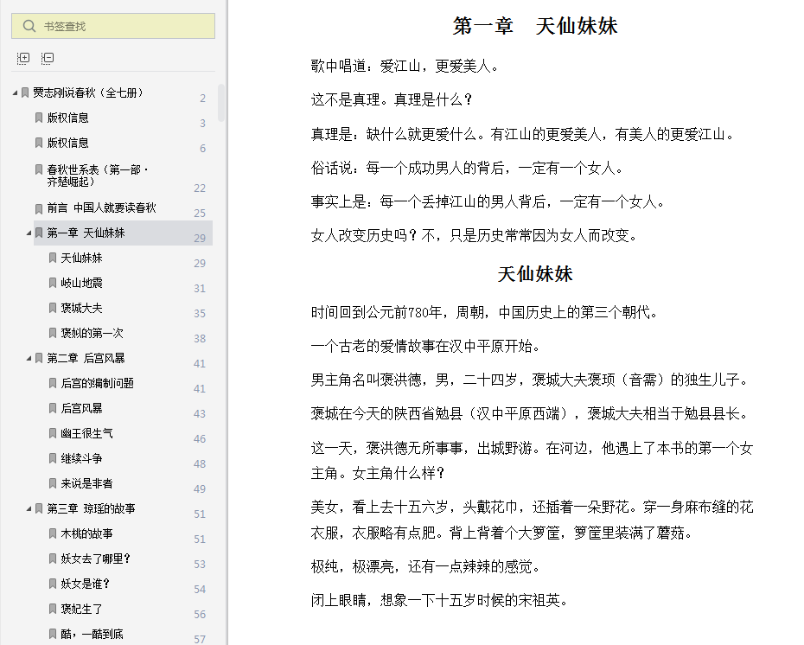Screen dimensions: 804x645
Task: Expand all bookmarks icon
Action: (x=23, y=58)
